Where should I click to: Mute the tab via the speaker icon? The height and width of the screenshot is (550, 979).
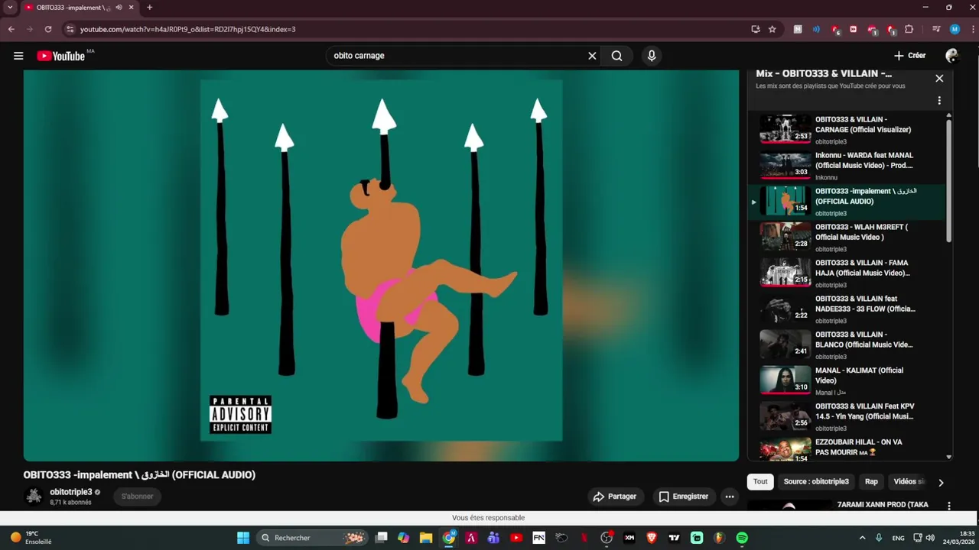[119, 8]
